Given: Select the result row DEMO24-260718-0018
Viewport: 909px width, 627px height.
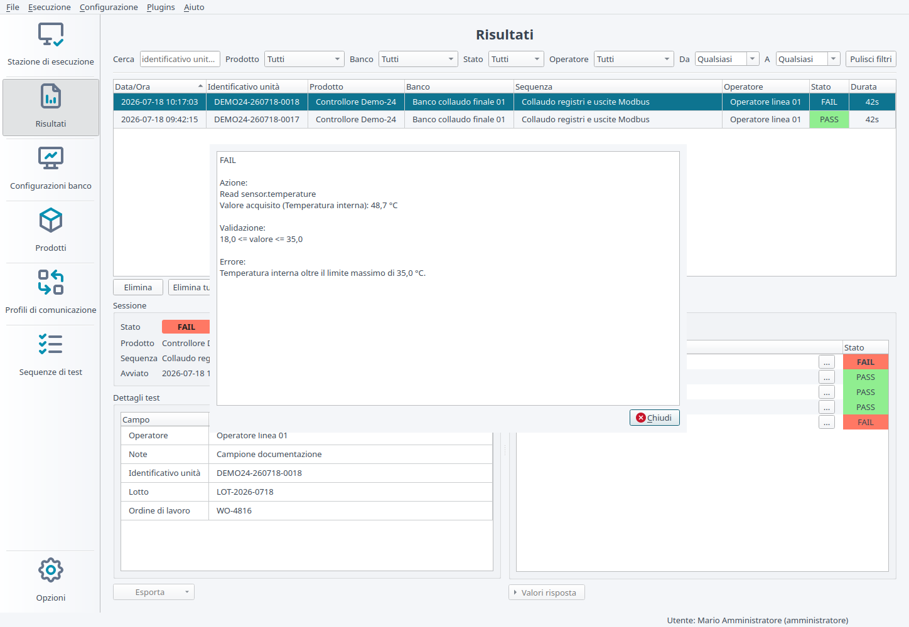Looking at the screenshot, I should click(x=504, y=102).
